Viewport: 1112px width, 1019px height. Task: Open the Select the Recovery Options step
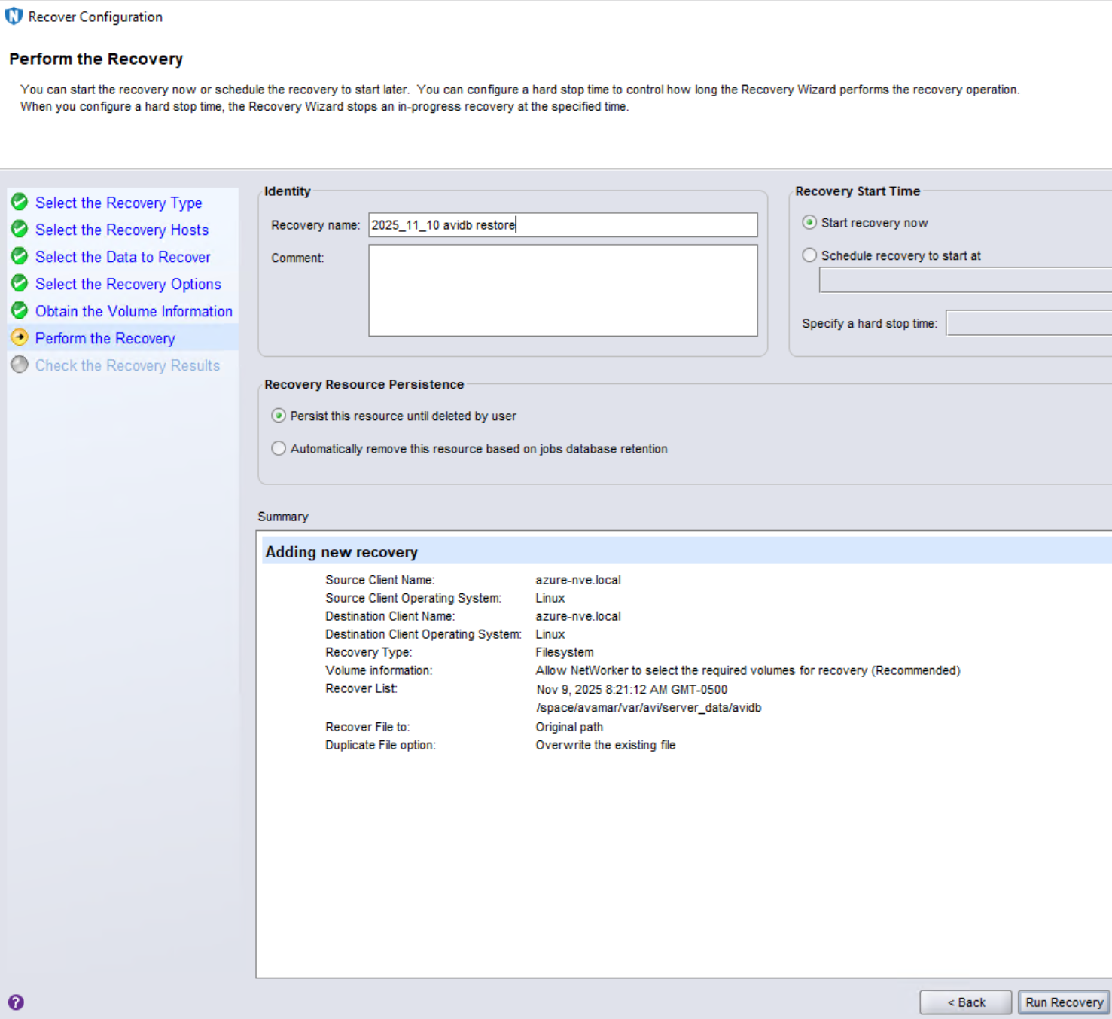click(128, 284)
